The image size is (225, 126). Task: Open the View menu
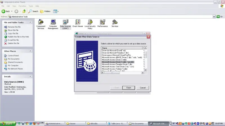[x=14, y=6]
